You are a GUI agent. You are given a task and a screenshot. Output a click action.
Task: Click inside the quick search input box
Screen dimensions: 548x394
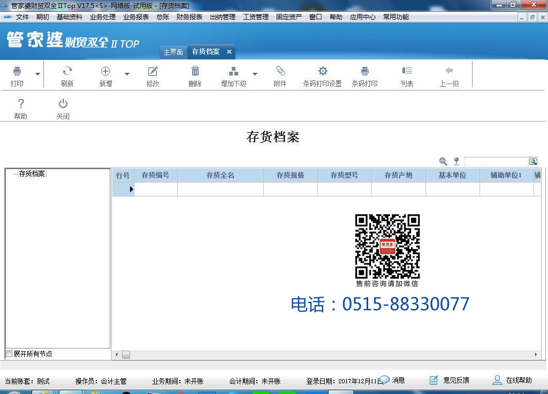(x=496, y=162)
